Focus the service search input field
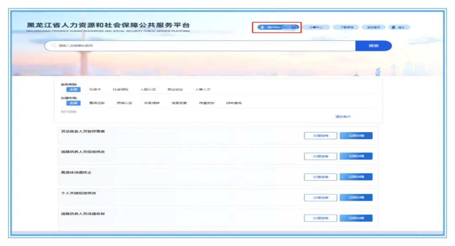Viewport: 455px width, 246px height. [x=200, y=46]
